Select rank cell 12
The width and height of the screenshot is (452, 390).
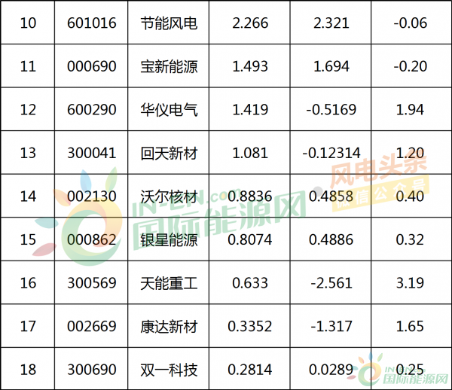[28, 109]
